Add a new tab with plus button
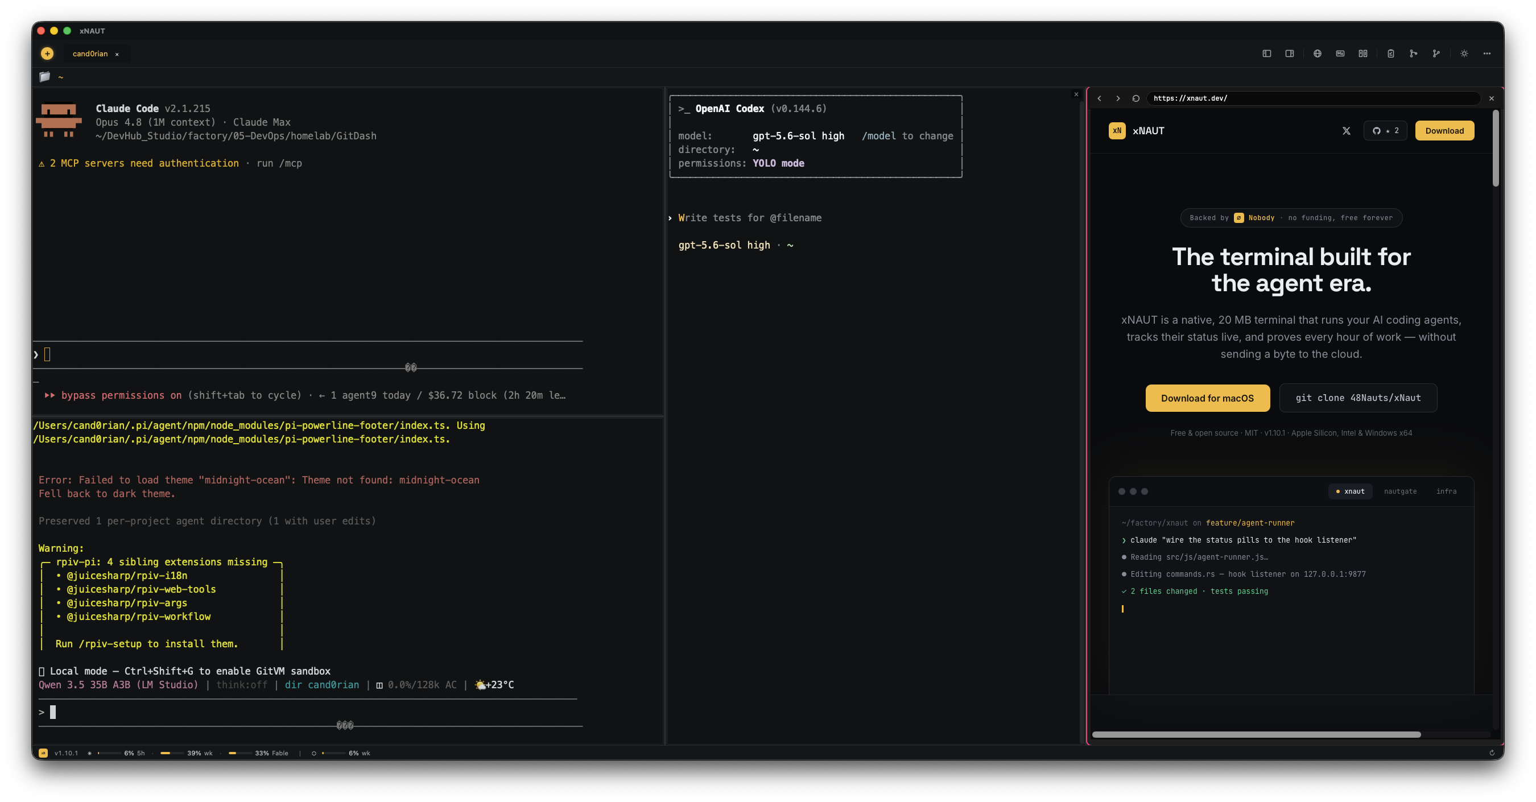Screen dimensions: 1536x802 click(x=47, y=53)
